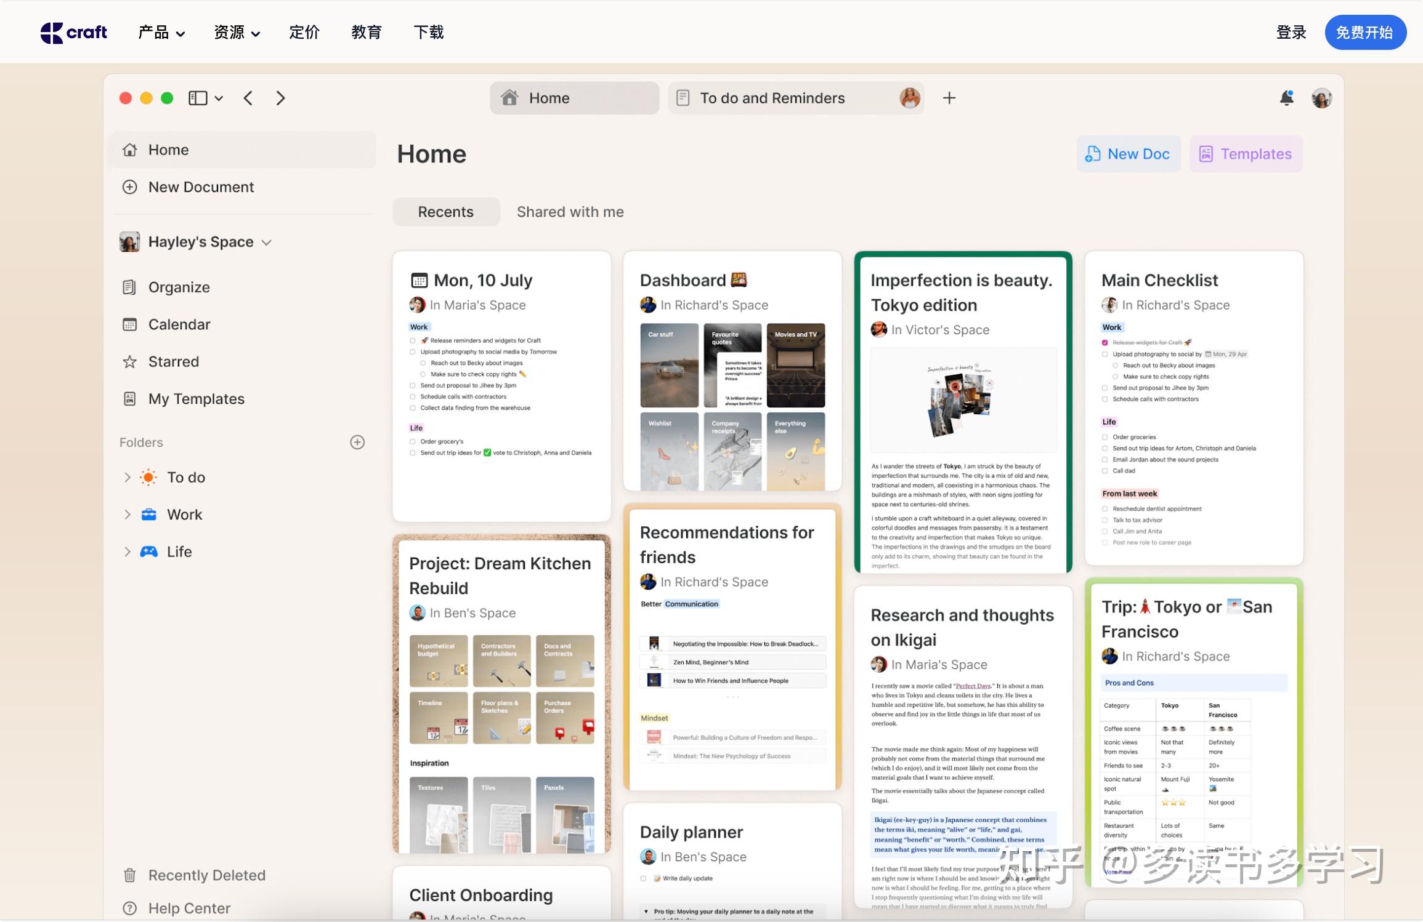
Task: Open Calendar in sidebar
Action: tap(179, 324)
